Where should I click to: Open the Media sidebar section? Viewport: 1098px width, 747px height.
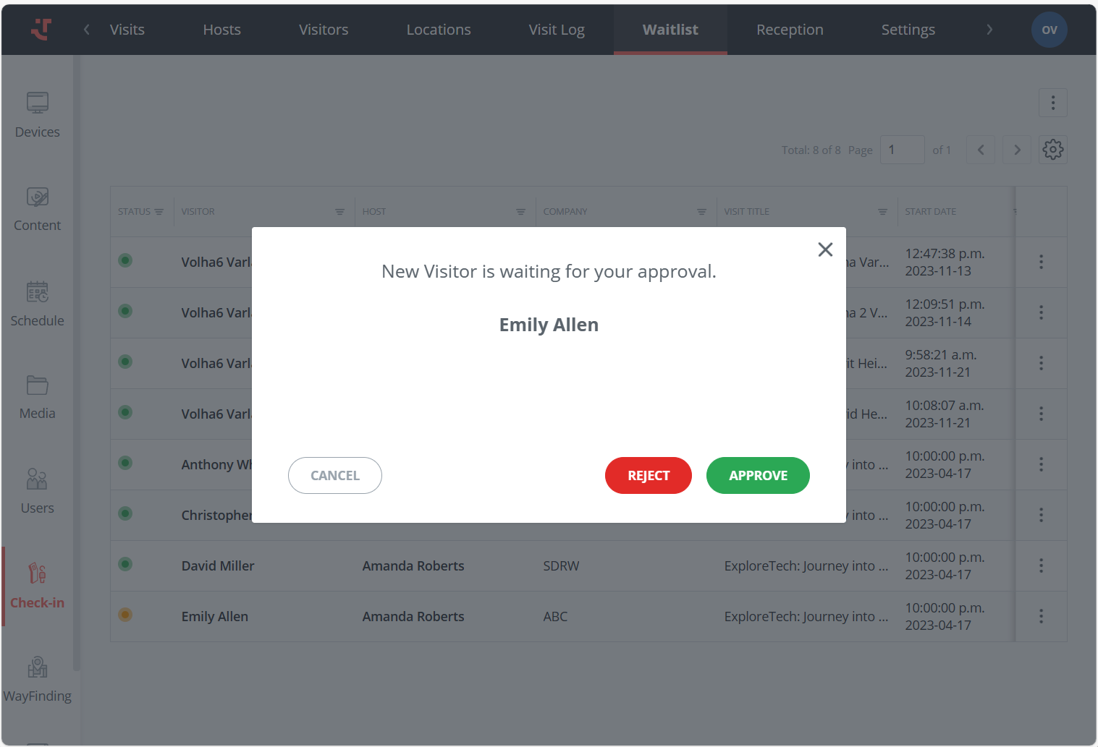coord(37,397)
